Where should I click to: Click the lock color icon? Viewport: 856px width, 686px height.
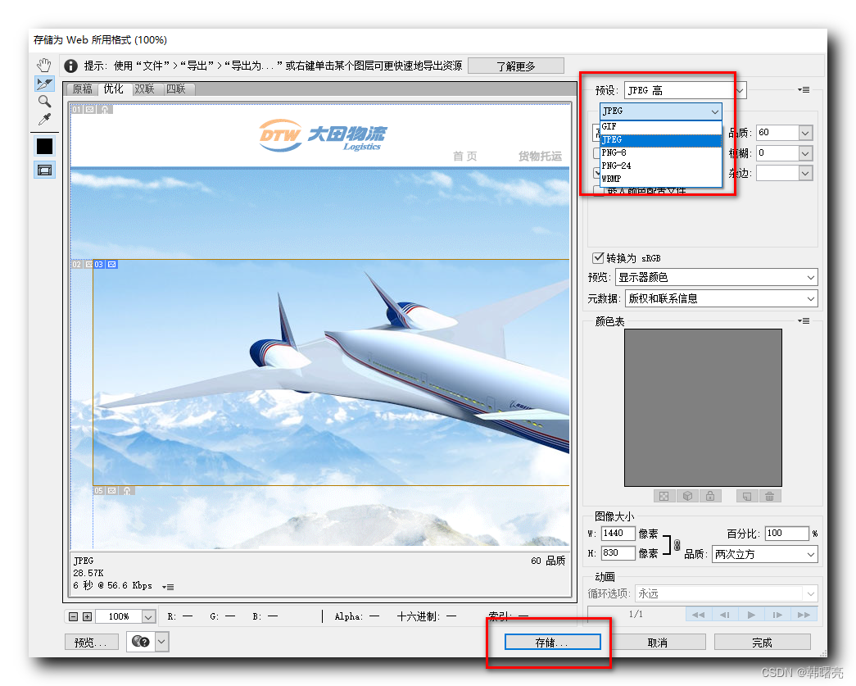[710, 496]
